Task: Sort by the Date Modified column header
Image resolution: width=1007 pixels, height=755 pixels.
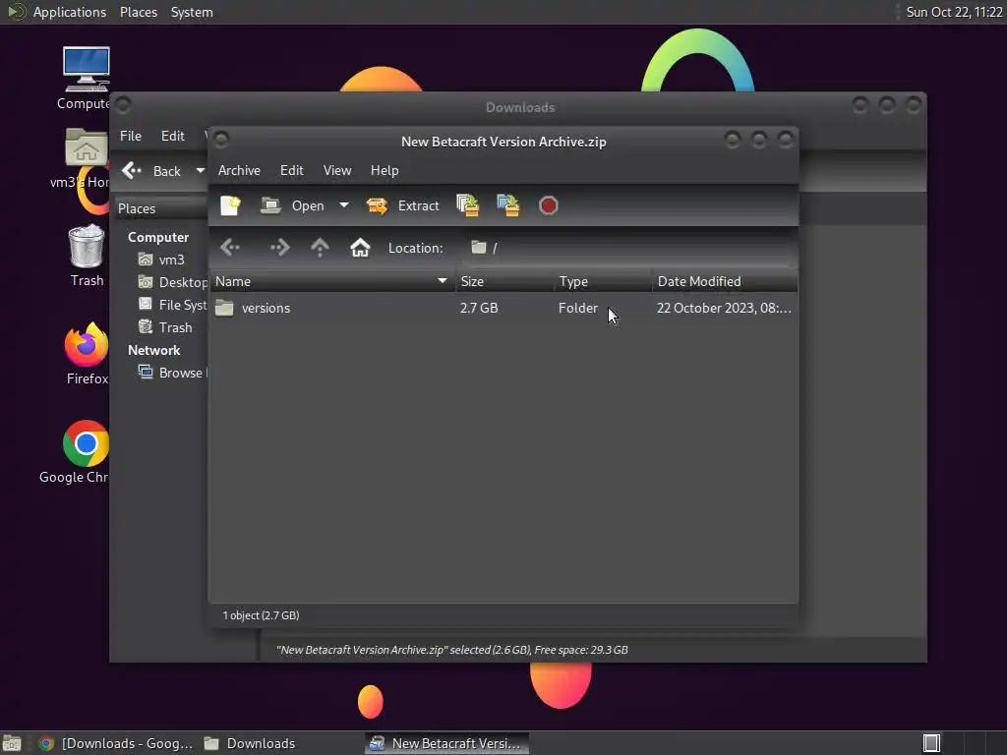Action: pos(725,281)
